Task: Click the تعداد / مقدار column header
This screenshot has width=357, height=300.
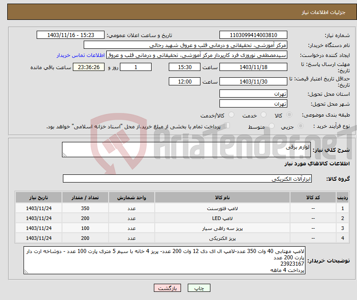Action: coord(85,197)
